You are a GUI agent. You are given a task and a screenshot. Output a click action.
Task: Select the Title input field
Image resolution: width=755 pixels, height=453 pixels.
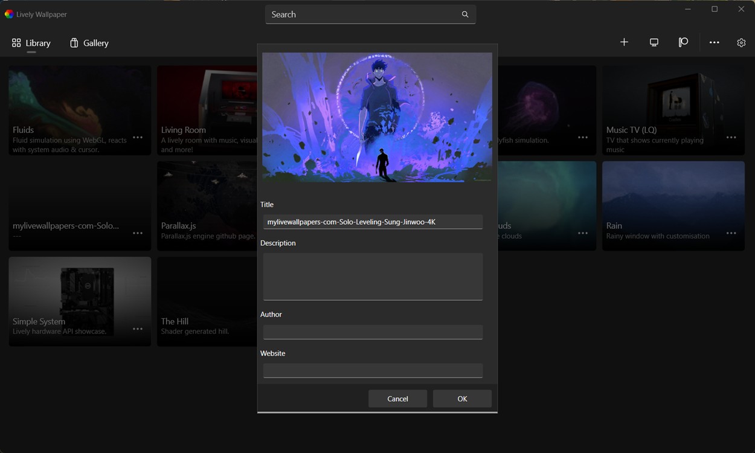pyautogui.click(x=373, y=221)
